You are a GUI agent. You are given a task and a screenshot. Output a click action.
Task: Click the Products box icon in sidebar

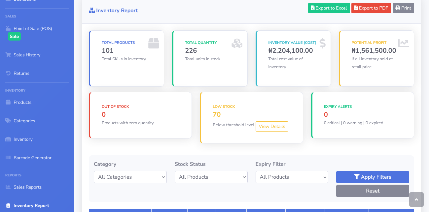click(8, 102)
